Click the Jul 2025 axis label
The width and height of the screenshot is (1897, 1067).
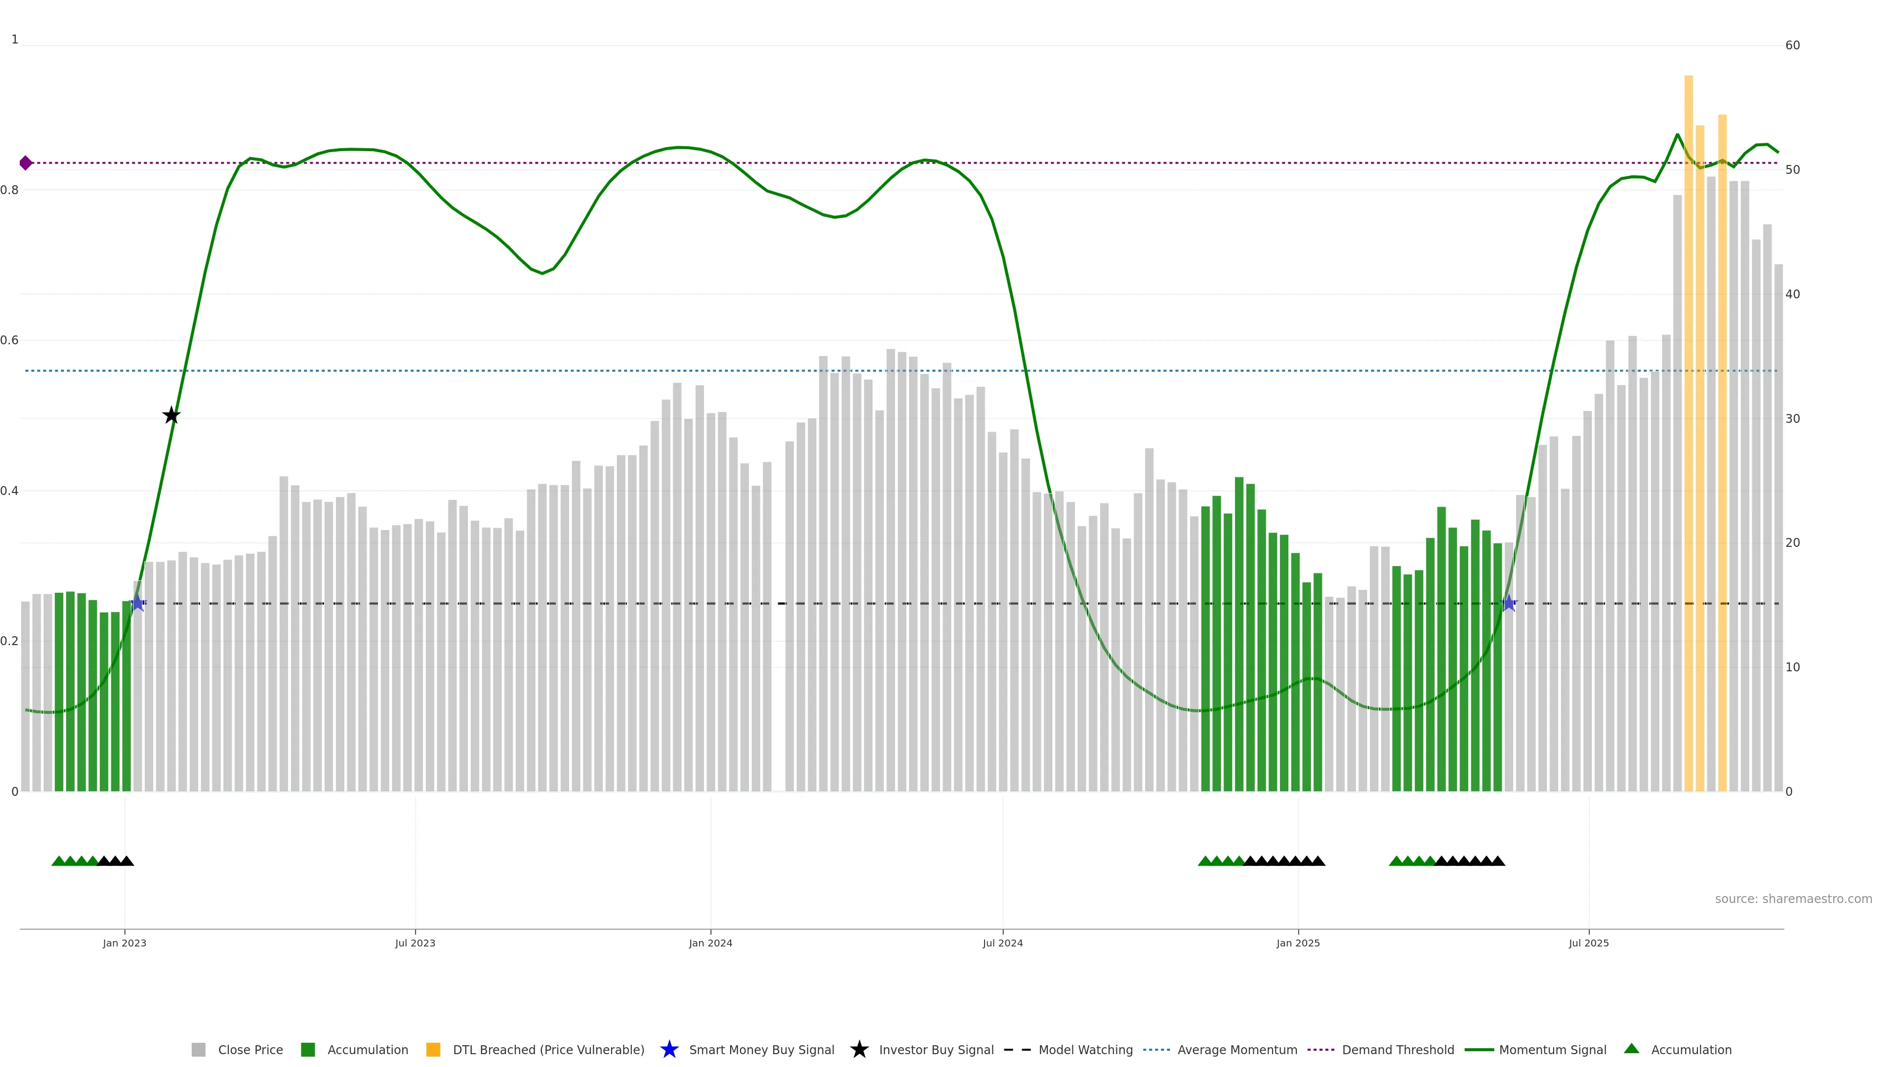point(1588,943)
